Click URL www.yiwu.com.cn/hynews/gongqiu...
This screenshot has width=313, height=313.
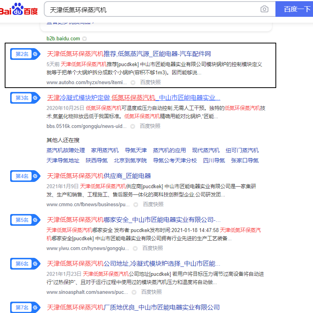click(88, 248)
